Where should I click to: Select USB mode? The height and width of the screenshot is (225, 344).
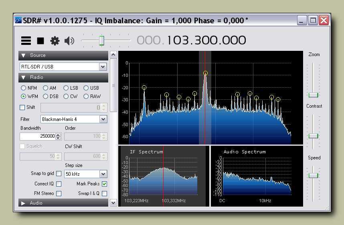coord(86,88)
